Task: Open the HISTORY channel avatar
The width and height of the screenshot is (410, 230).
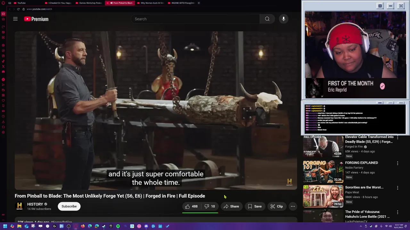Action: tap(20, 206)
